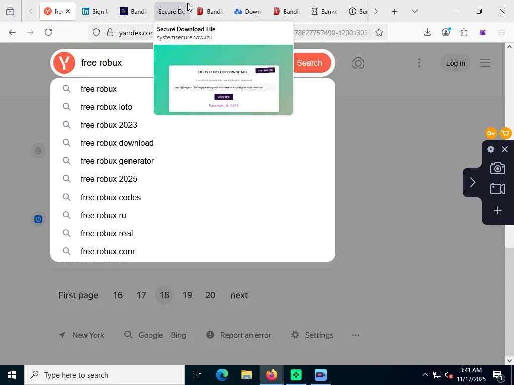Click the red Search button
The height and width of the screenshot is (385, 514).
pos(311,63)
